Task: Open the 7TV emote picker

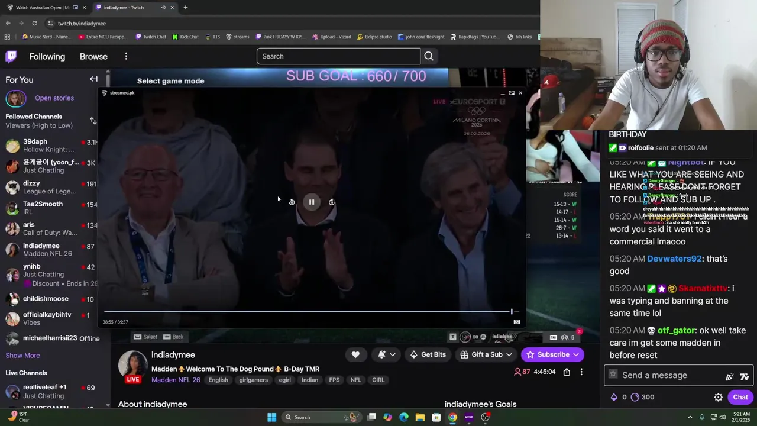Action: click(744, 376)
